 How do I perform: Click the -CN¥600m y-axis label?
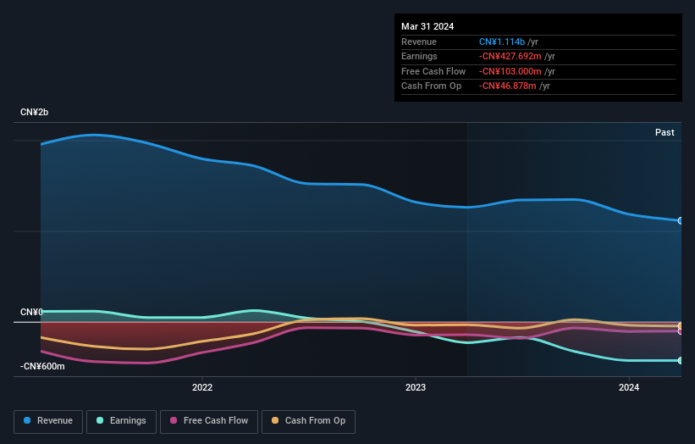pyautogui.click(x=42, y=366)
